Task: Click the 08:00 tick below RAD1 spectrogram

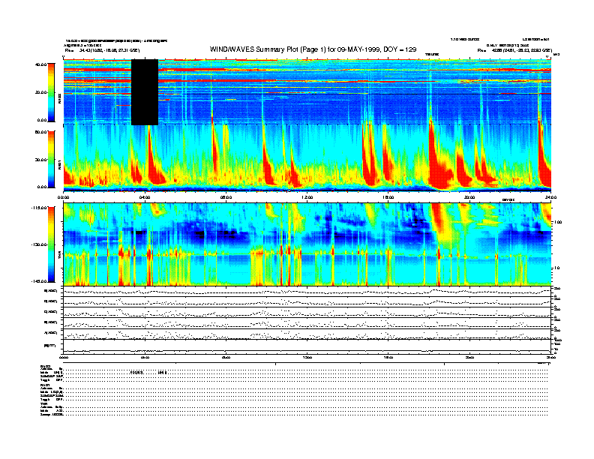Action: [226, 197]
